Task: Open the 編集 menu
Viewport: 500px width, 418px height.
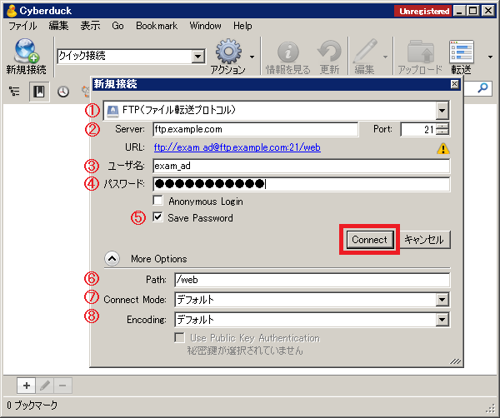Action: (x=58, y=26)
